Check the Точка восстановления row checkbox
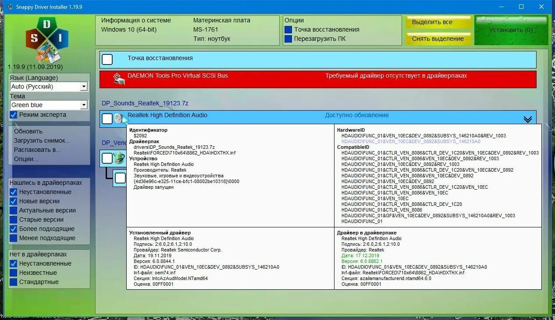Screen dimensions: 555x320 pyautogui.click(x=107, y=59)
